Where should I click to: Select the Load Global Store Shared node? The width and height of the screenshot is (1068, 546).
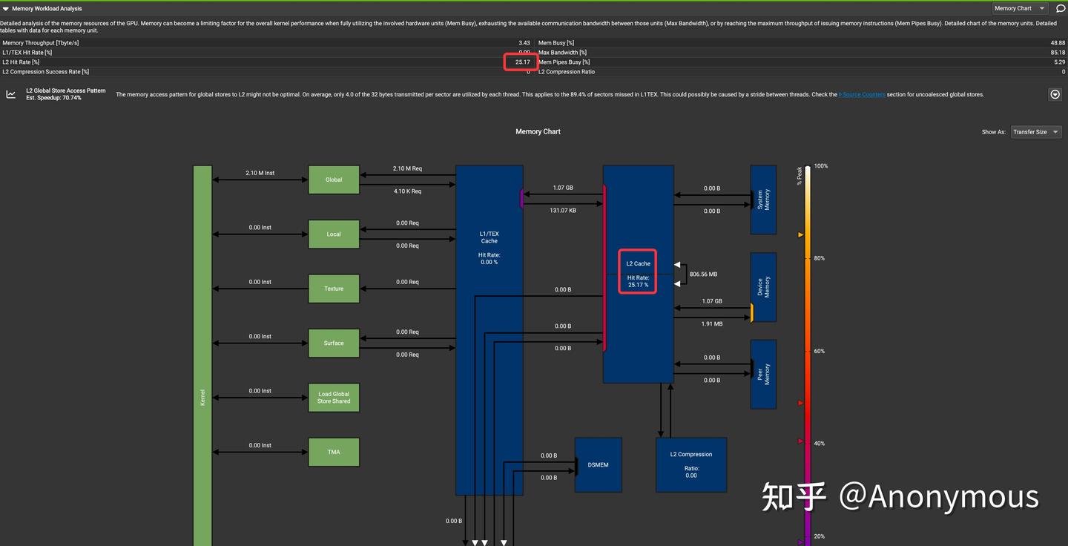pyautogui.click(x=333, y=397)
